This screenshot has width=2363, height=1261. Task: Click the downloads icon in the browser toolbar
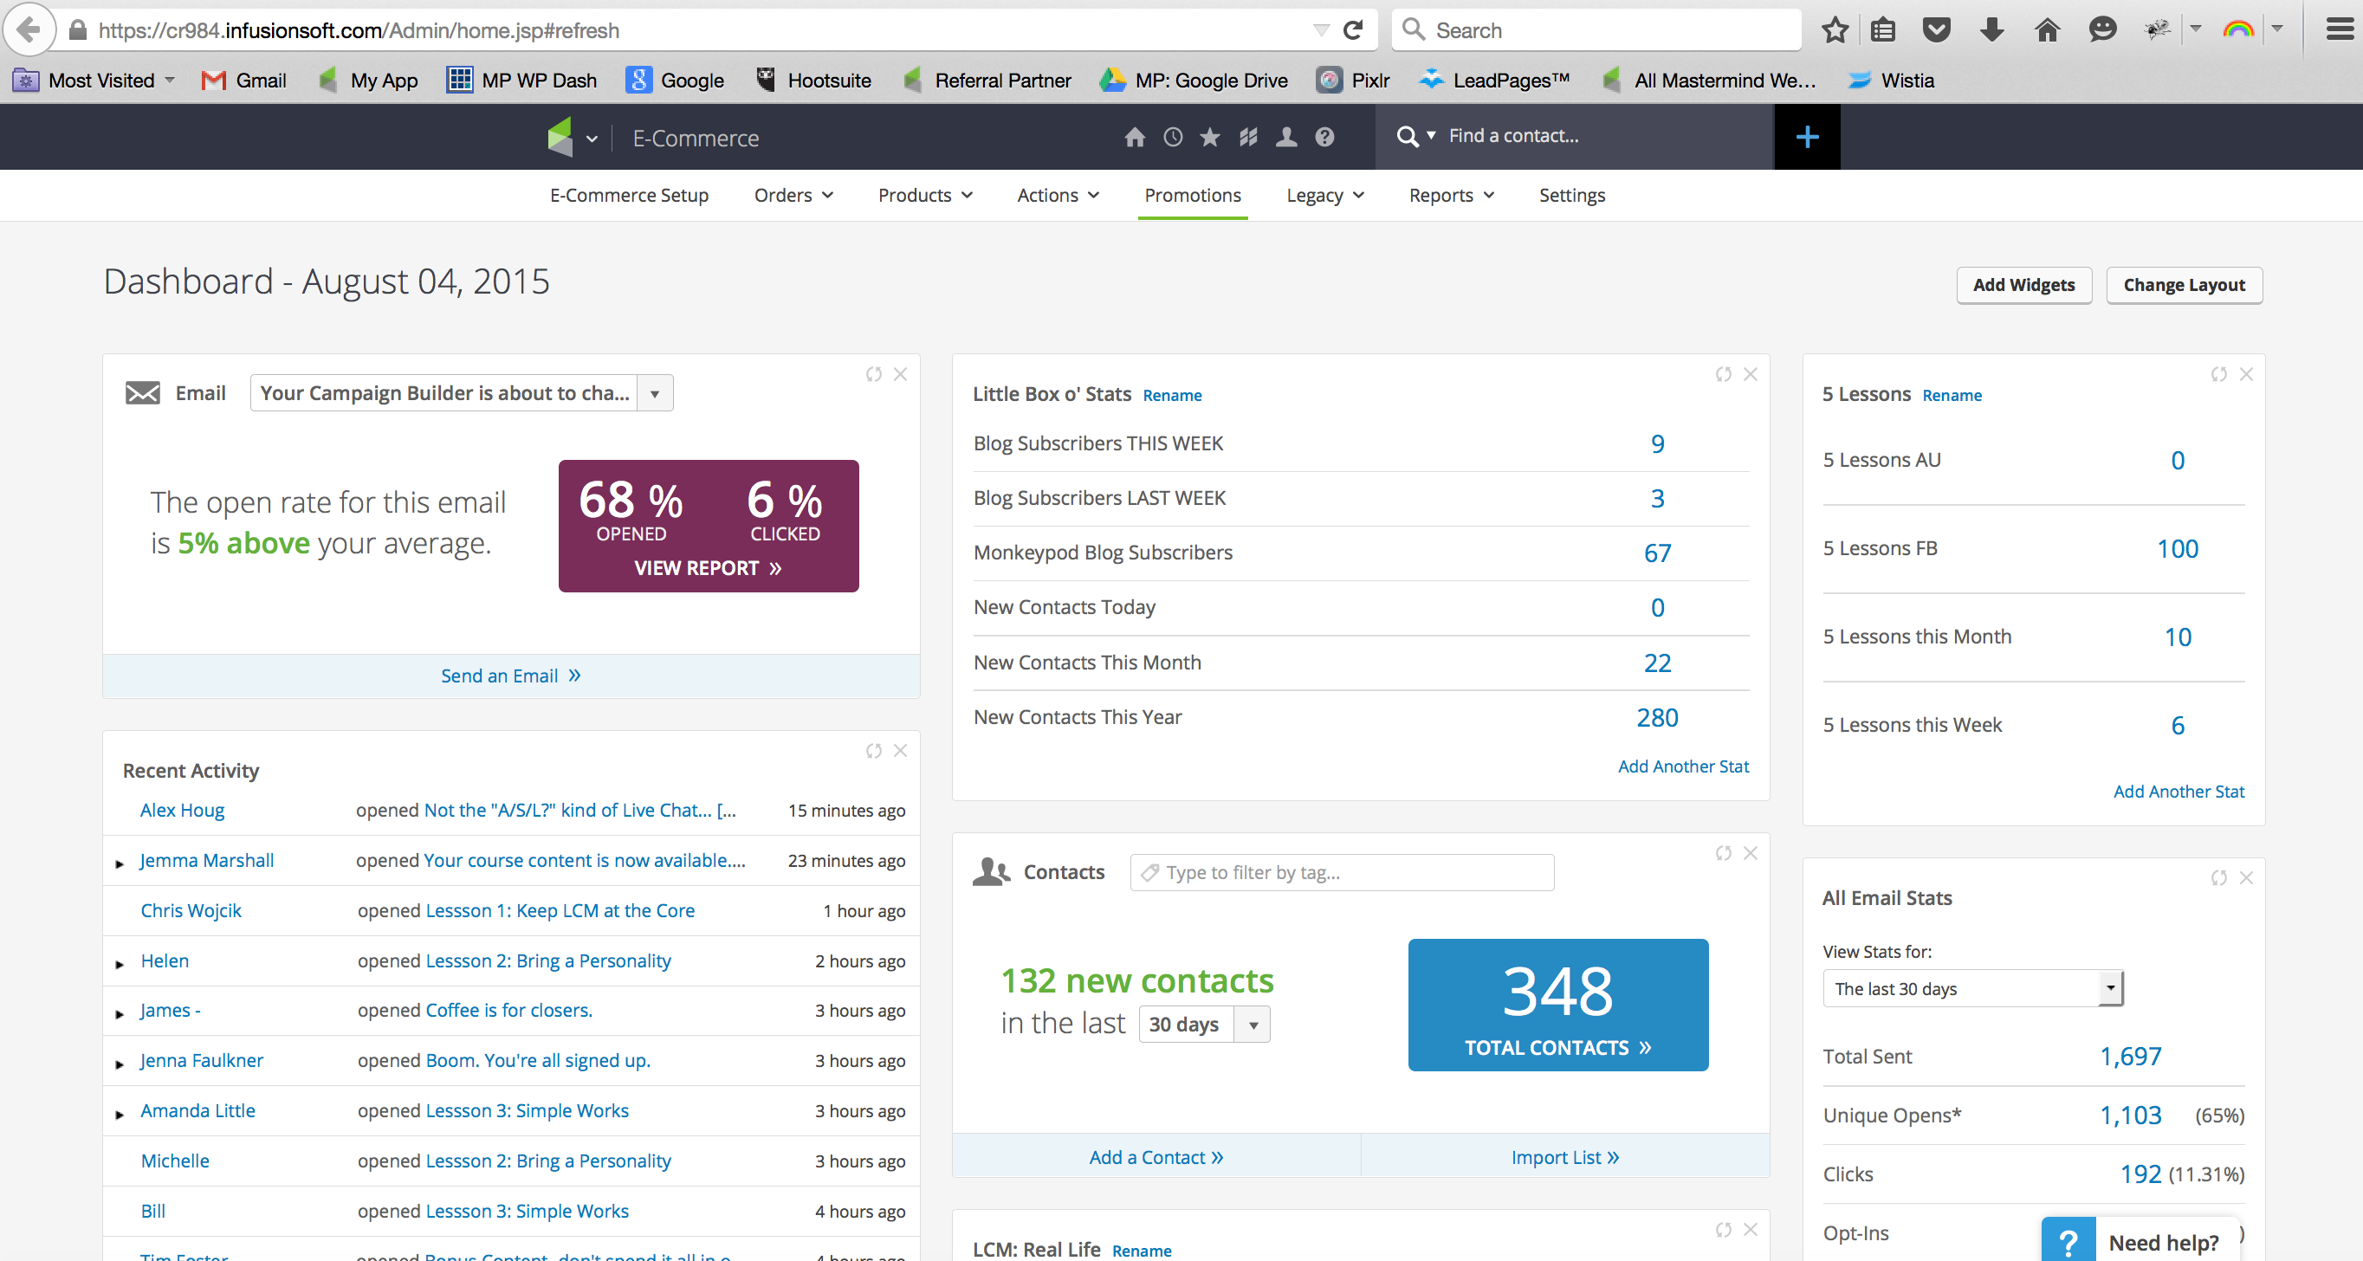point(1991,29)
